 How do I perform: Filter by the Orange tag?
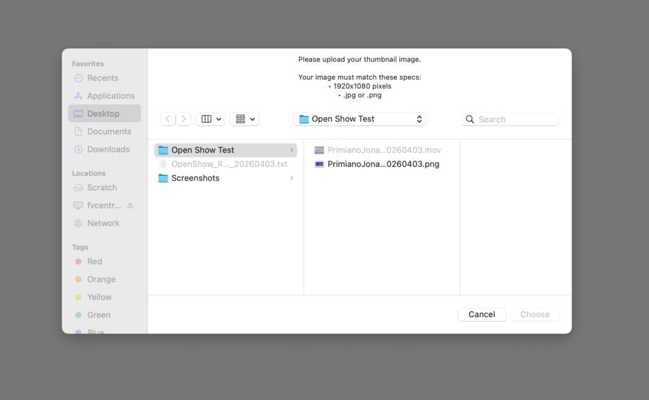(101, 279)
